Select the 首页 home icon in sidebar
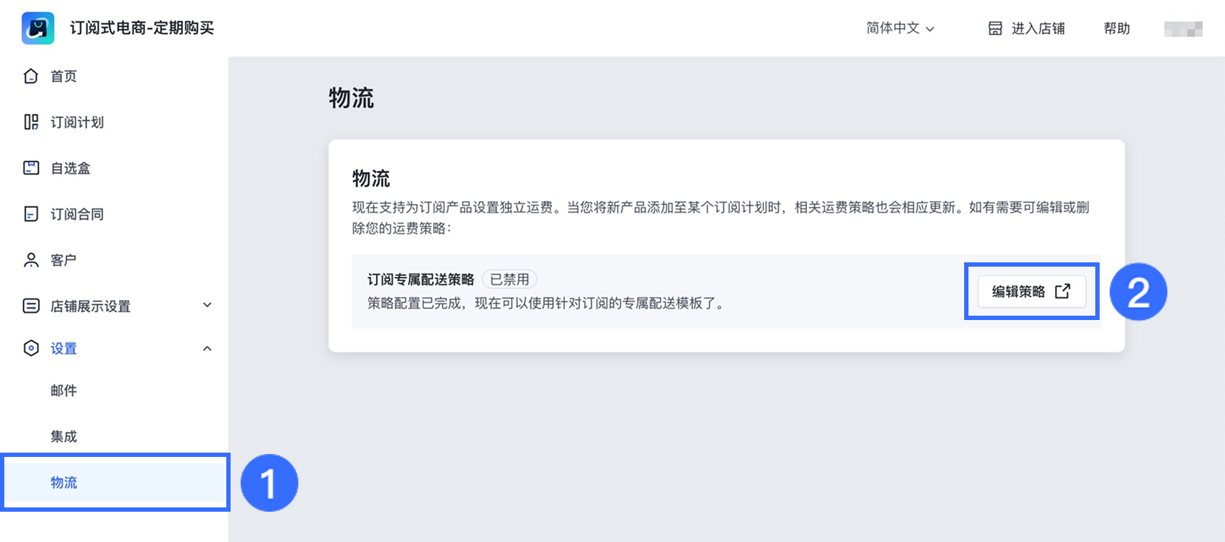This screenshot has height=542, width=1225. [30, 76]
